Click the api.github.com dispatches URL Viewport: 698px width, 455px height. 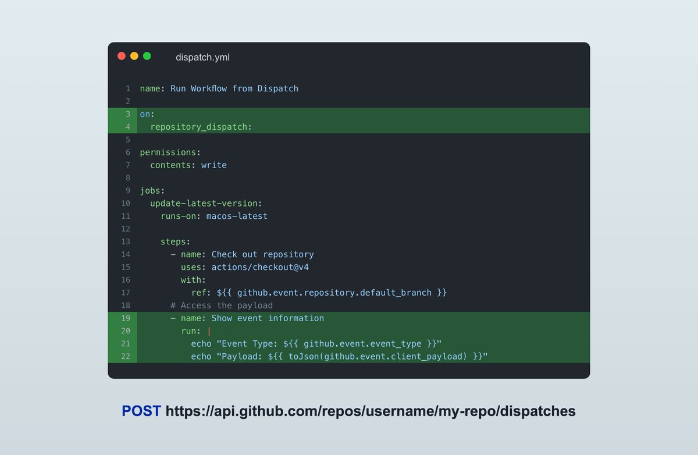coord(371,412)
